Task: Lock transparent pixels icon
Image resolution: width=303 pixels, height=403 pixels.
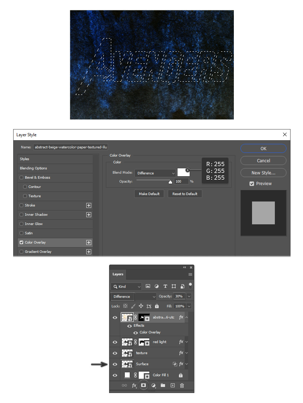Action: pos(125,306)
